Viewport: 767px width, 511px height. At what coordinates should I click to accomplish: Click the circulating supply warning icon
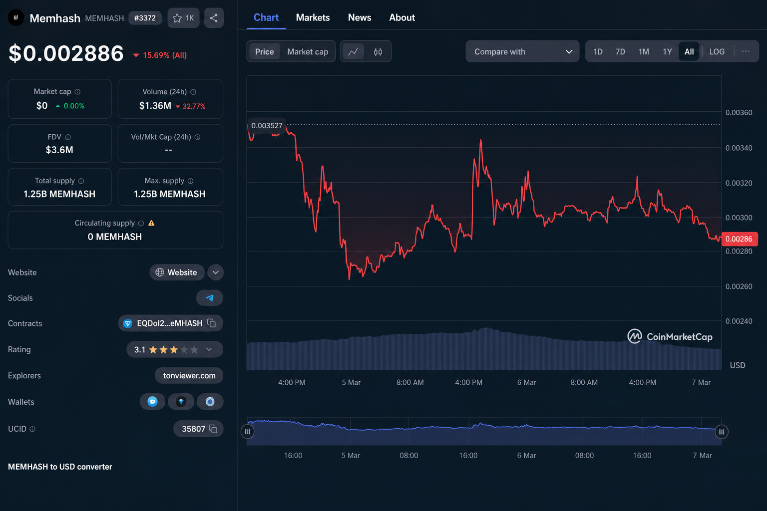click(x=151, y=223)
